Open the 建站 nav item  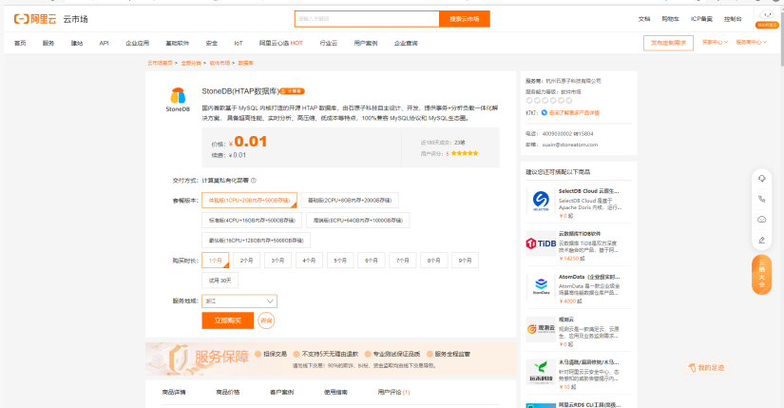click(x=77, y=43)
